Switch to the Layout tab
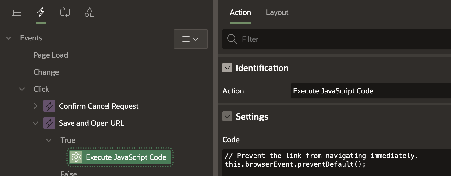451x176 pixels. click(x=277, y=12)
